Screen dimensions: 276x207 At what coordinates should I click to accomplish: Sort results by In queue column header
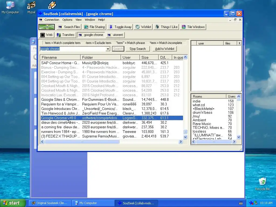click(178, 57)
